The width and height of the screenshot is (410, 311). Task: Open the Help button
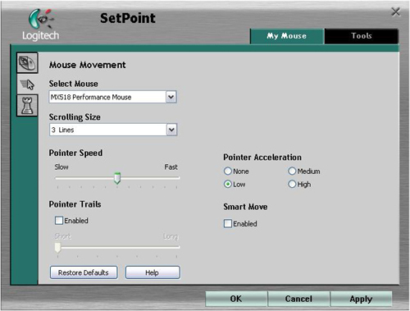click(x=153, y=272)
